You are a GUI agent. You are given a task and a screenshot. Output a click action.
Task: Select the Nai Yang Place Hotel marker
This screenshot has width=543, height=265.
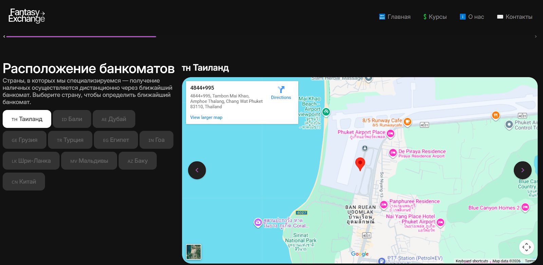click(440, 222)
